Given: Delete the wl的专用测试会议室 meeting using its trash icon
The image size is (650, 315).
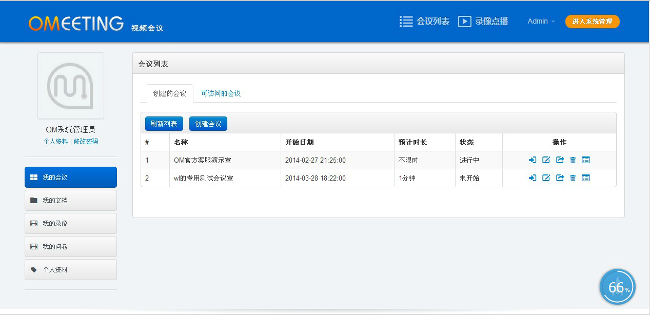Looking at the screenshot, I should pos(573,178).
